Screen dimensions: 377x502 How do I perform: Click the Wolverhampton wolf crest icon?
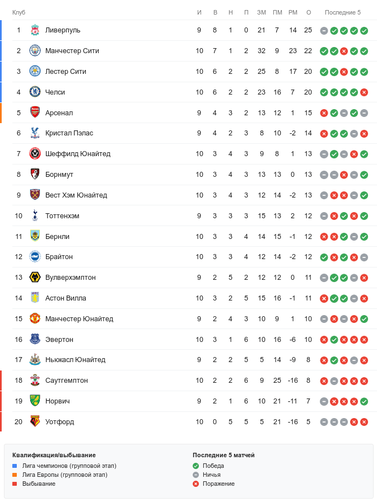tap(35, 278)
